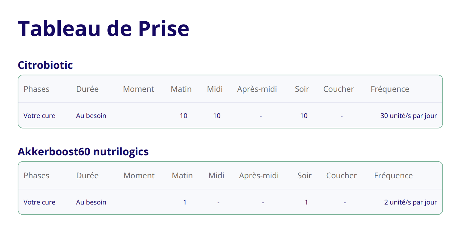The width and height of the screenshot is (467, 234).
Task: Click Durée header in Citrobiotic table
Action: [x=87, y=89]
